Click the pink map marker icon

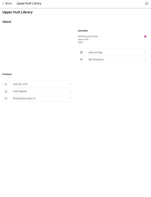[x=145, y=37]
